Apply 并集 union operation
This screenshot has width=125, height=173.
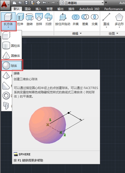pos(76,19)
